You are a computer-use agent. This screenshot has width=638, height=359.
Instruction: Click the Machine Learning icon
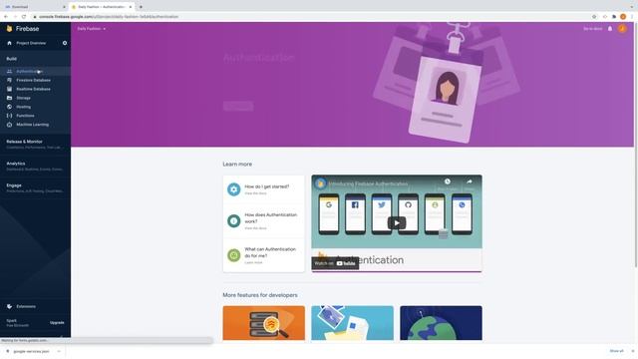[x=9, y=125]
